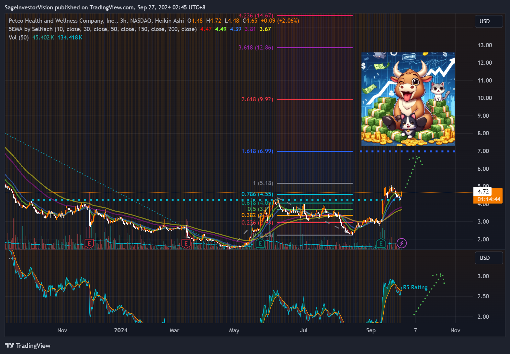Image resolution: width=510 pixels, height=354 pixels.
Task: Click the 4.236 (14.67) Fibonacci label
Action: [x=256, y=16]
